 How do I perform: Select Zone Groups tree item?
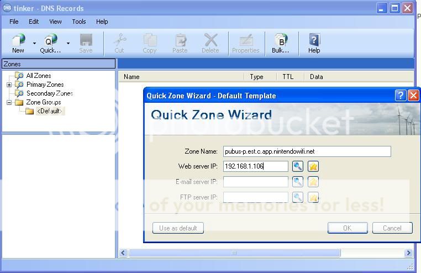pyautogui.click(x=44, y=102)
